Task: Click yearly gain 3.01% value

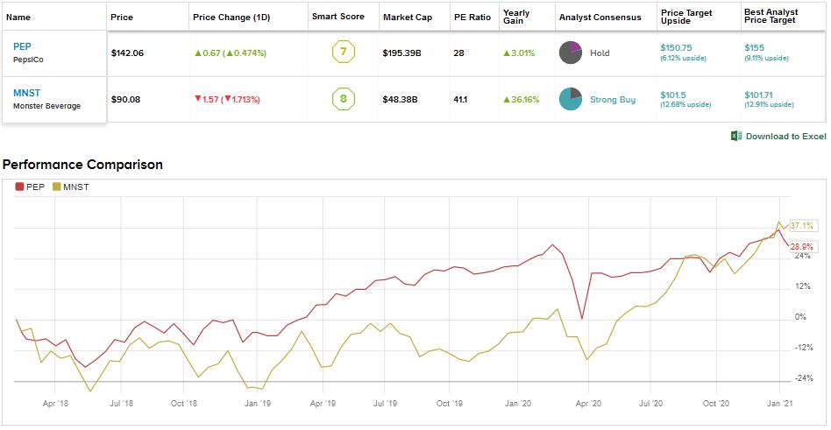Action: pos(519,53)
